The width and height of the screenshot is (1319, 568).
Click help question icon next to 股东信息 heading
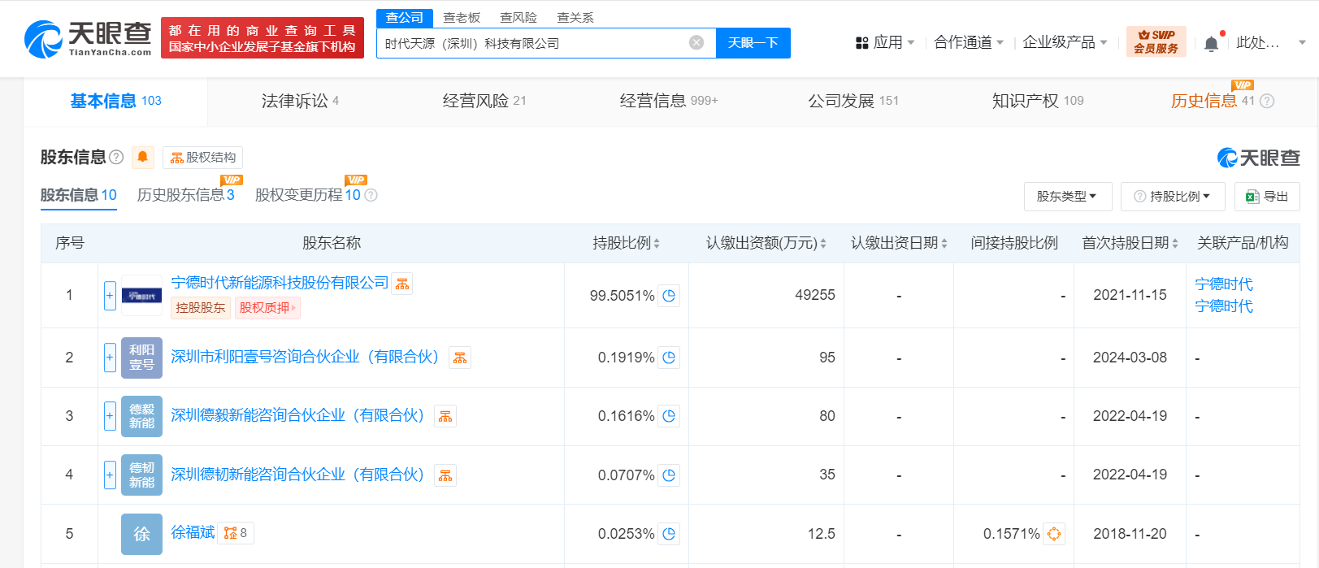pyautogui.click(x=116, y=157)
